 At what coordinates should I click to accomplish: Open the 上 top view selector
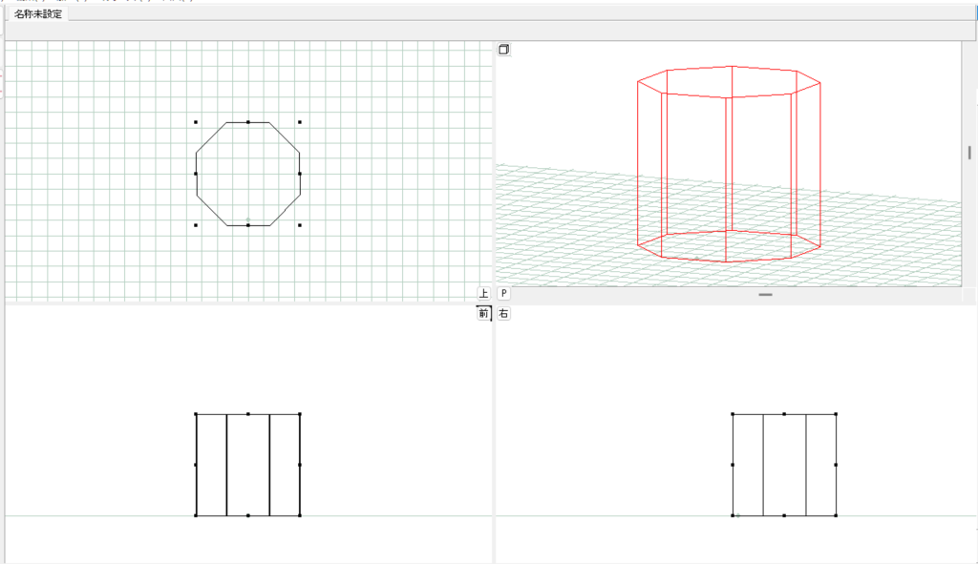(x=484, y=293)
